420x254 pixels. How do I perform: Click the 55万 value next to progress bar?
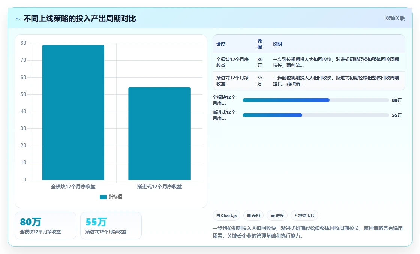(x=397, y=115)
